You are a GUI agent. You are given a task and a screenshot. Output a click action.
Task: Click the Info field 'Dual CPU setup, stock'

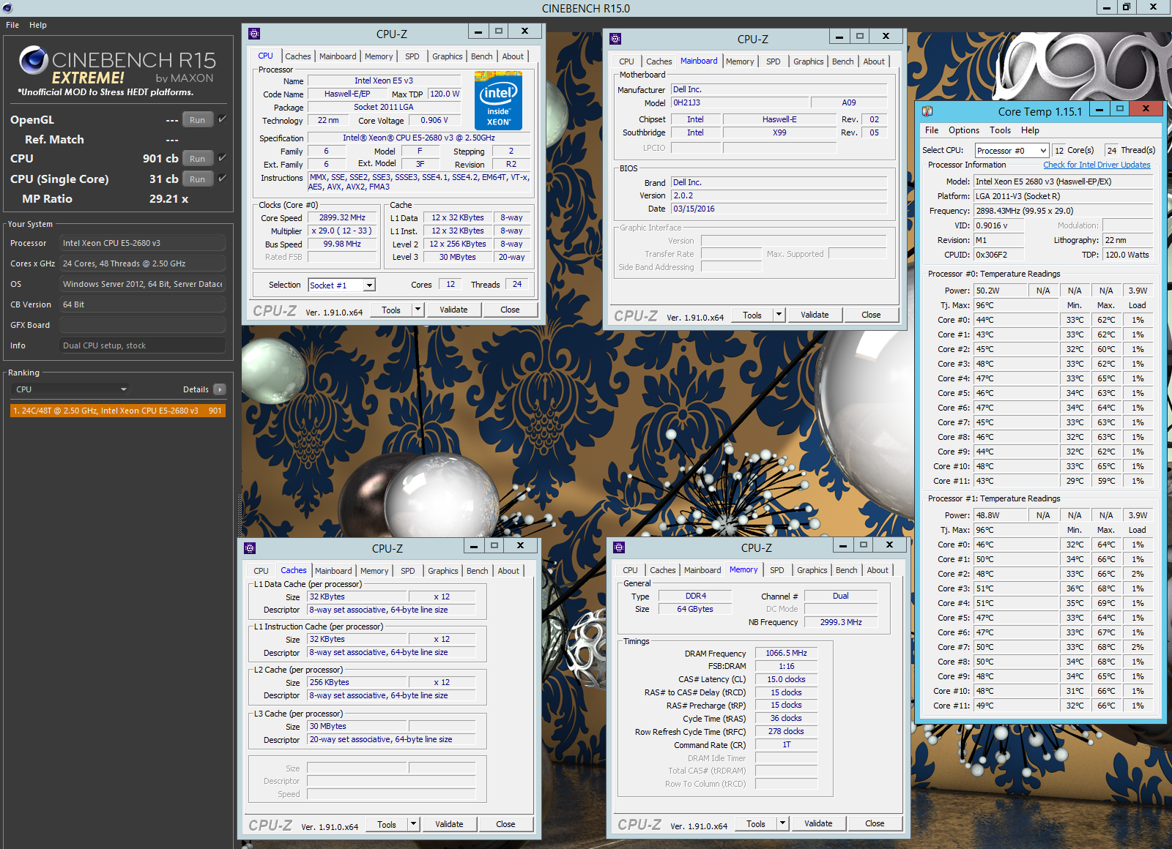[x=142, y=345]
